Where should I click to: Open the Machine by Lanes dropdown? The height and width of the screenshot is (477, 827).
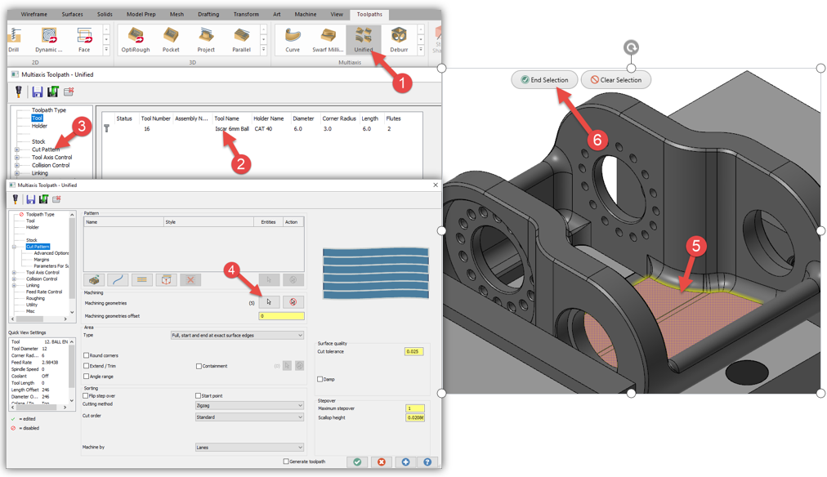pos(249,448)
